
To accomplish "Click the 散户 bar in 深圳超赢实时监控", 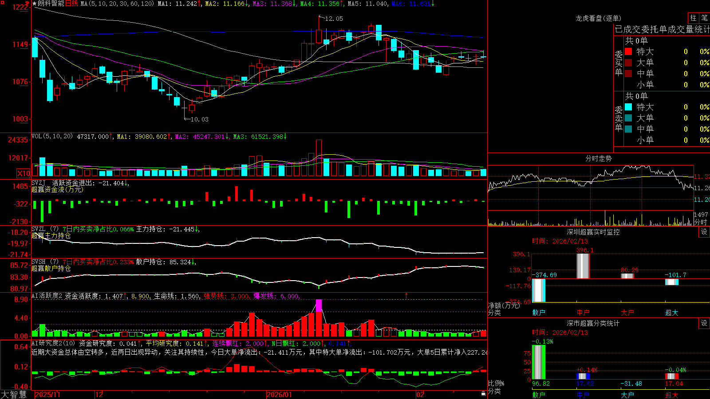I will (x=539, y=290).
